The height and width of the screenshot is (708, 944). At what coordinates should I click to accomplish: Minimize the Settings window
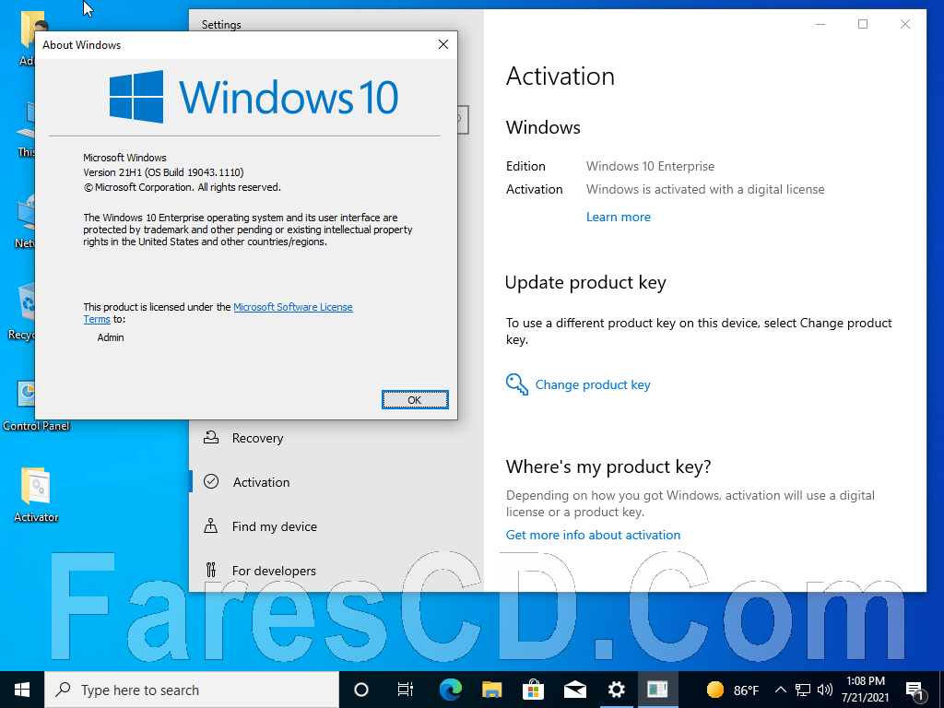click(820, 24)
